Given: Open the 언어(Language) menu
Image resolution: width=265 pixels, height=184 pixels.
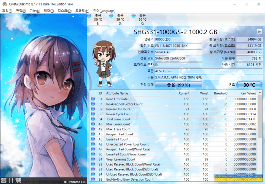Looking at the screenshot, I should 104,11.
